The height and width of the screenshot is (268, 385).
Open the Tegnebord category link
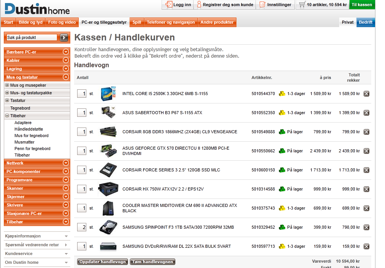[x=20, y=108]
